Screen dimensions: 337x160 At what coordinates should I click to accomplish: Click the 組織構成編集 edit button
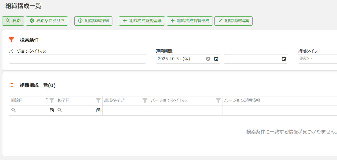coord(233,21)
